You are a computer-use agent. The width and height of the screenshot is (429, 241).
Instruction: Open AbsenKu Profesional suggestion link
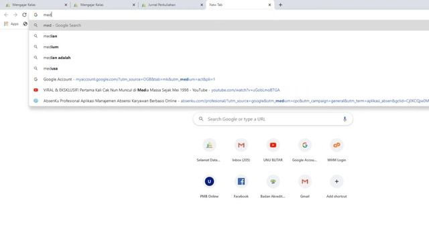coord(229,101)
